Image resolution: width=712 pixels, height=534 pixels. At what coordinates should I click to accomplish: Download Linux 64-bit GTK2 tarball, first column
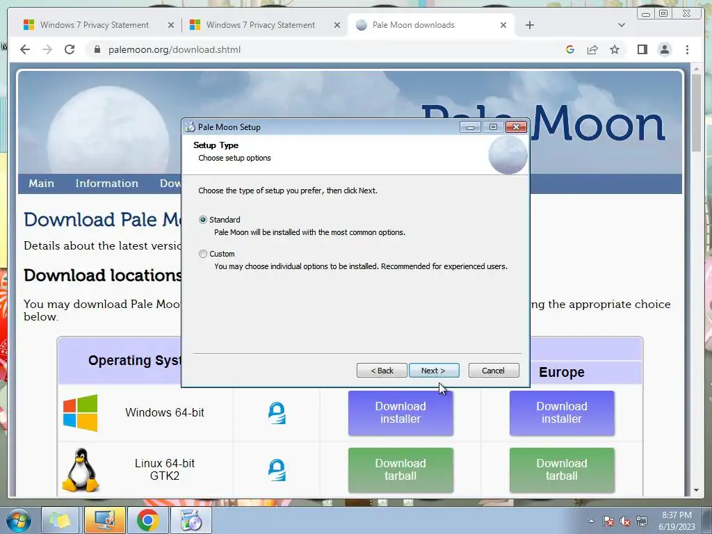400,470
